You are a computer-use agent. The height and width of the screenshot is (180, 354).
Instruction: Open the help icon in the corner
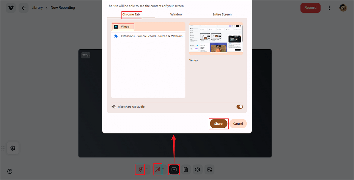[10, 171]
